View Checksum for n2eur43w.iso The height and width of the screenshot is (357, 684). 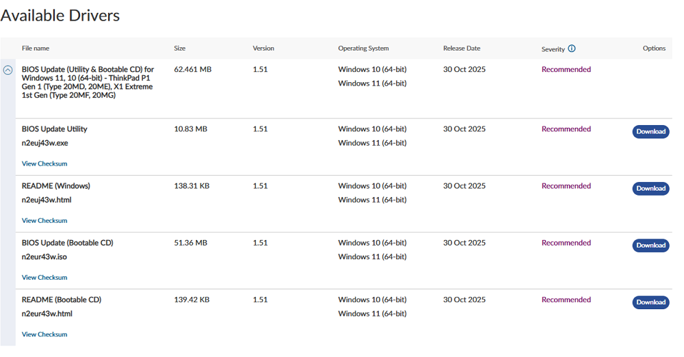(x=44, y=278)
